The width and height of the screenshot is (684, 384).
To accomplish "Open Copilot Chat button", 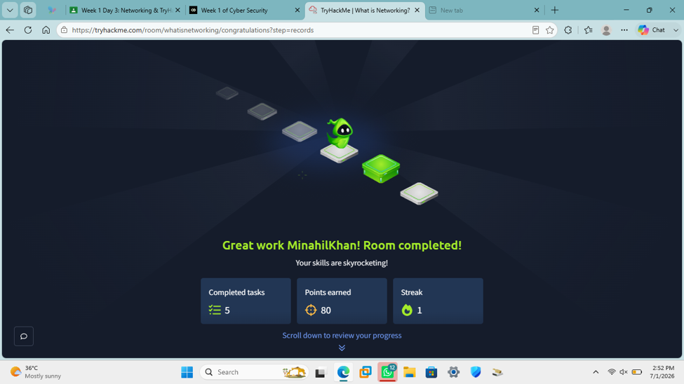I will click(x=651, y=30).
